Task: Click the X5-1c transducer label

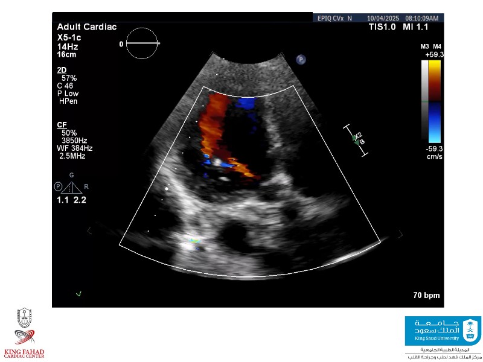Action: [69, 37]
